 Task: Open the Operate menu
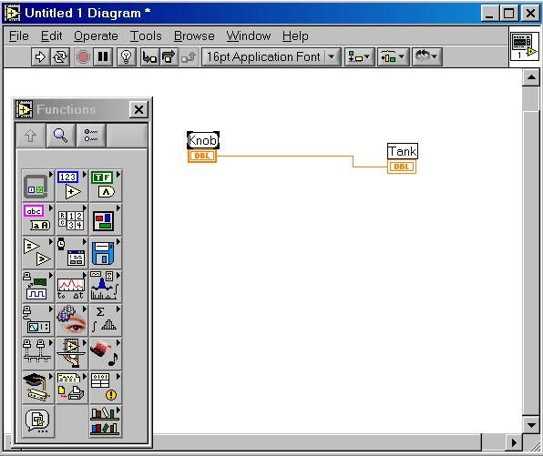(96, 36)
